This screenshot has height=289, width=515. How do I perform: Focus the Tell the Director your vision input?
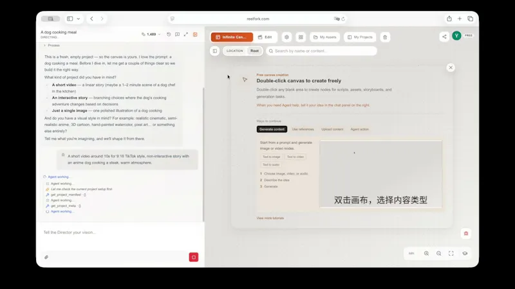click(x=120, y=232)
